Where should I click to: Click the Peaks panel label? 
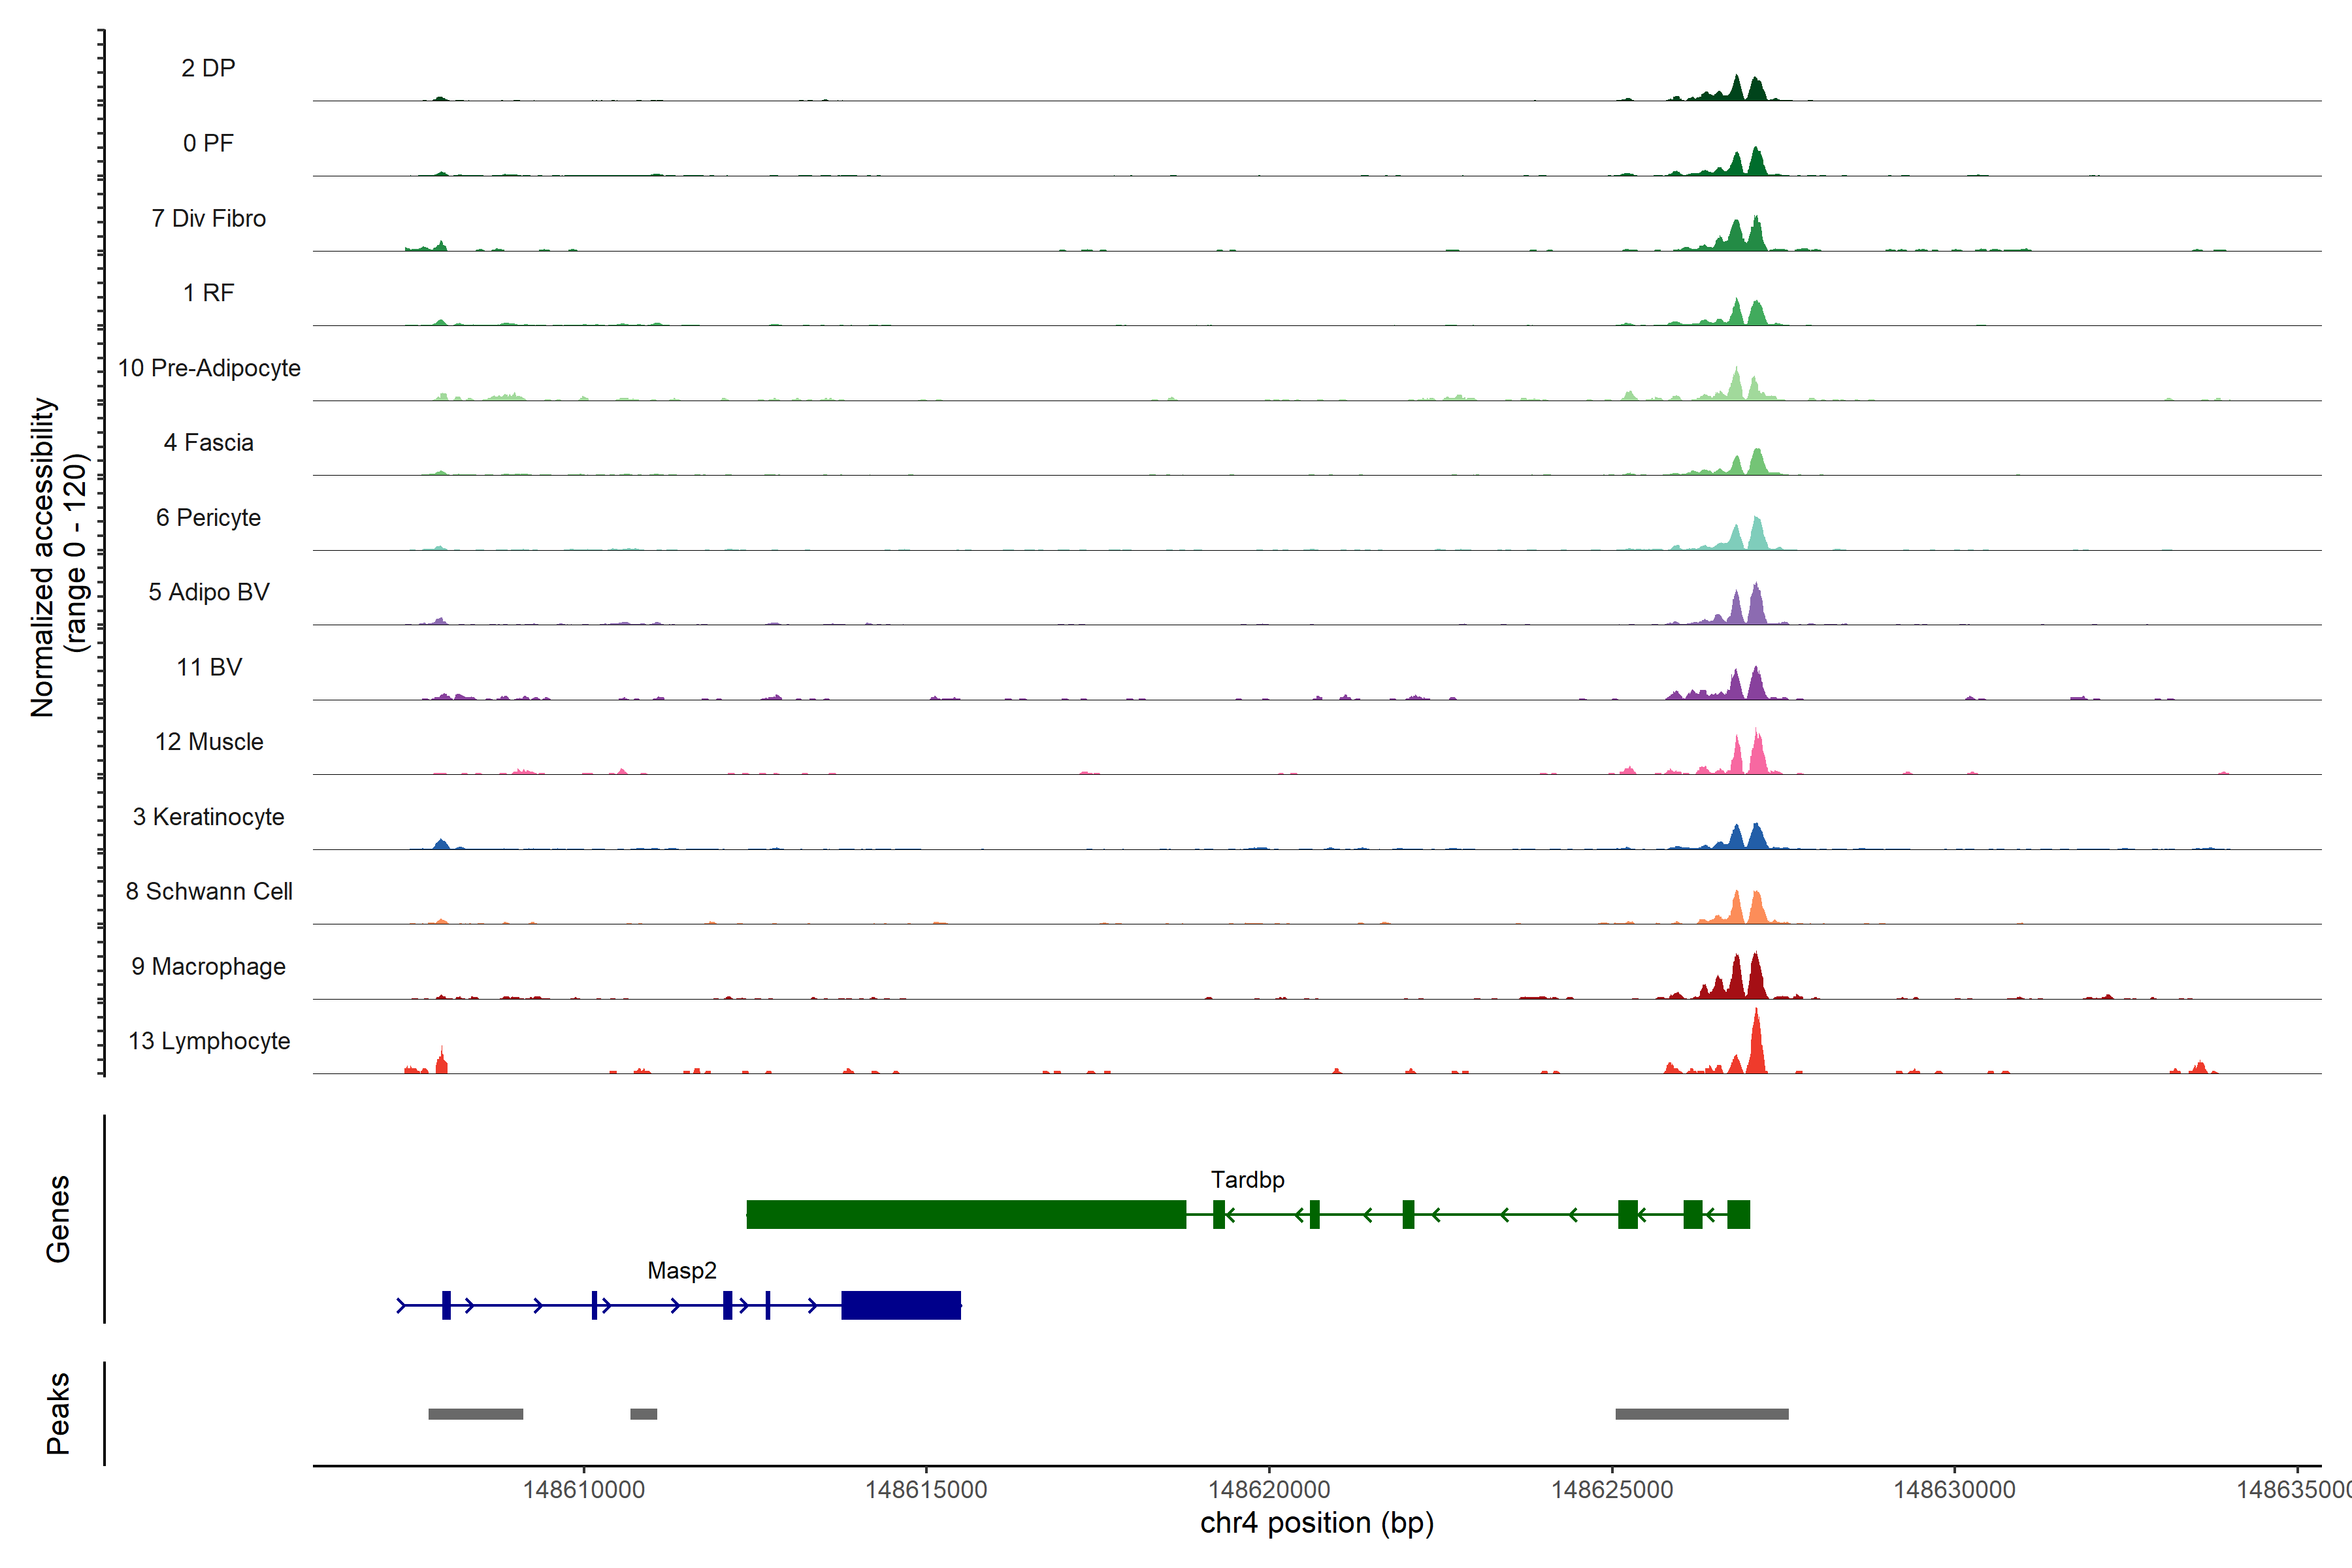(58, 1413)
